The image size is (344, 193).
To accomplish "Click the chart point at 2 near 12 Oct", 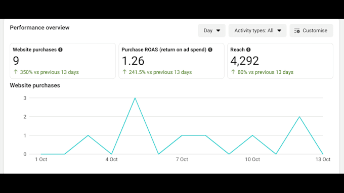I will coord(299,117).
